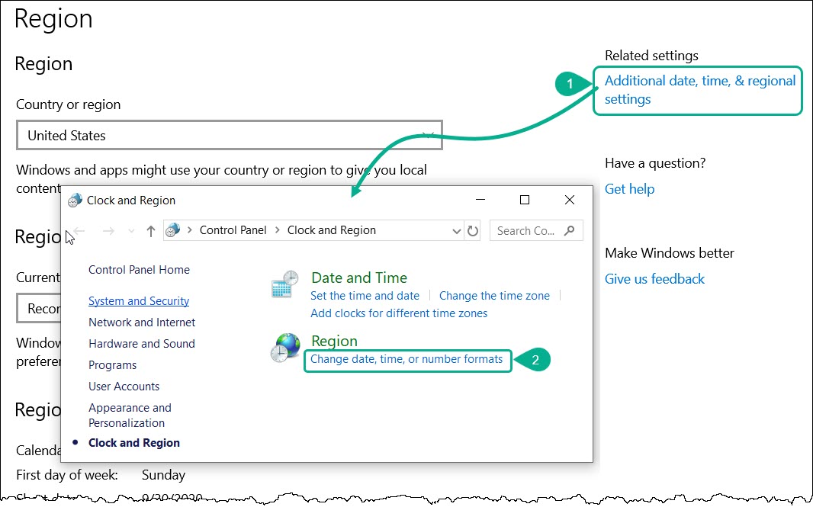Open the green Region heading link

point(335,341)
